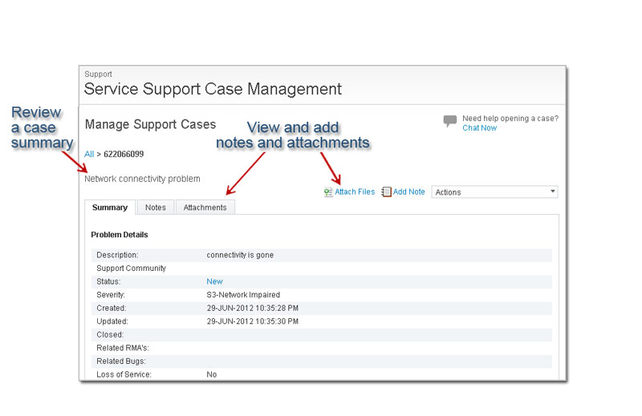Click the S3-Network Impaired severity value
Viewport: 642px width, 416px height.
(243, 295)
